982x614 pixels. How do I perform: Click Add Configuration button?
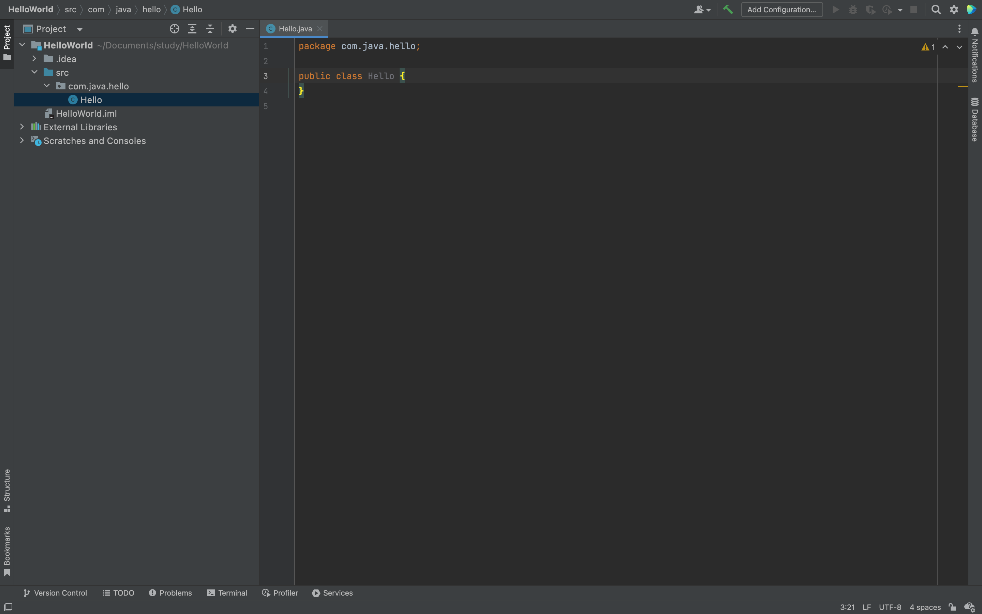point(782,9)
